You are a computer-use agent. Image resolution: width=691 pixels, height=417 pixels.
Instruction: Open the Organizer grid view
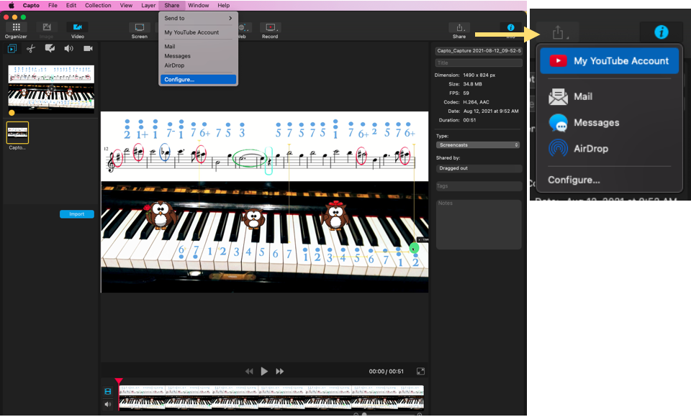tap(16, 28)
